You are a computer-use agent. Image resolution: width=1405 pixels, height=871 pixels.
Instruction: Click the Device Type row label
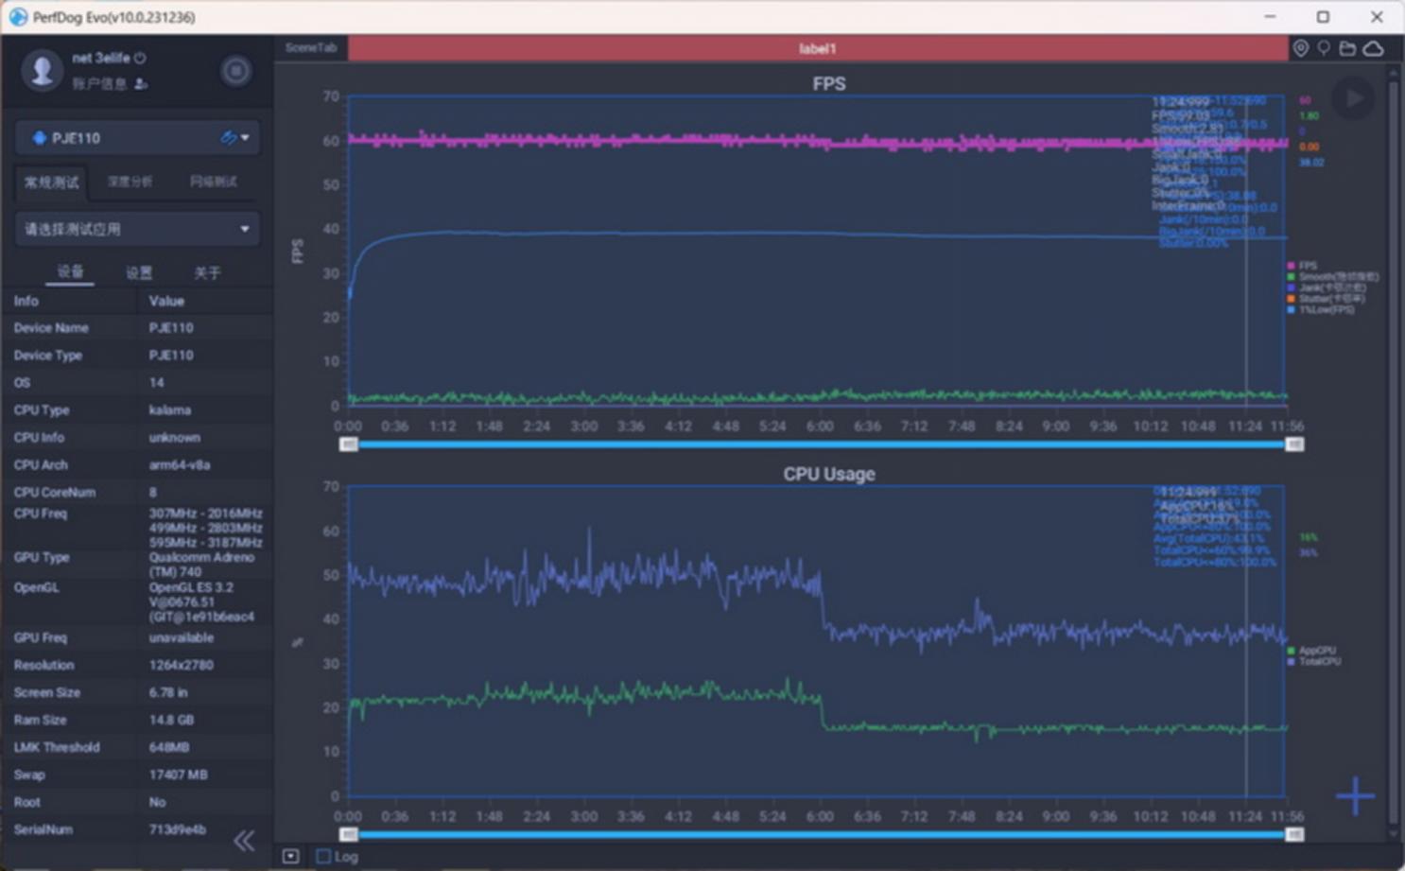click(48, 356)
